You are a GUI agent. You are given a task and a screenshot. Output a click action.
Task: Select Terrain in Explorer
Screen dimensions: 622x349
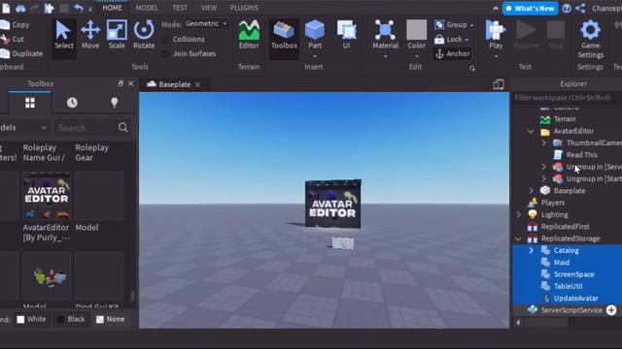(x=564, y=119)
